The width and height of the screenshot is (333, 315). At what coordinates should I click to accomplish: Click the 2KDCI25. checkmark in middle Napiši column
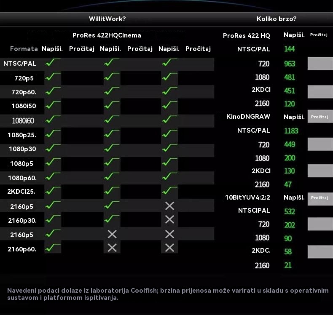coord(112,191)
